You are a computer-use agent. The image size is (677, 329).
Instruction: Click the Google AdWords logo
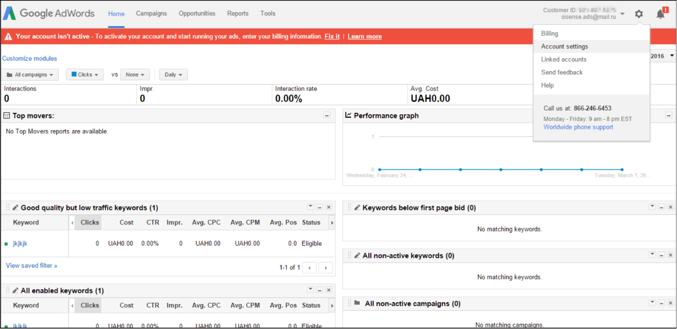click(48, 13)
